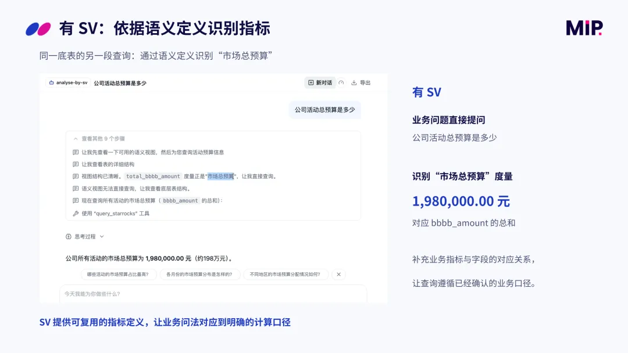Click the wrench icon beside query_starrocks
The height and width of the screenshot is (353, 628).
tap(76, 214)
